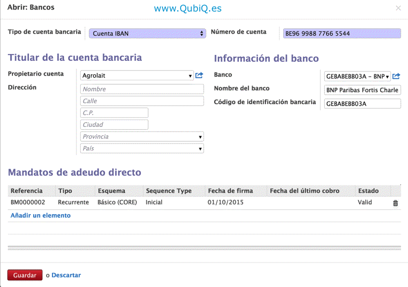Close the Bancos dialog with X
This screenshot has width=408, height=287.
[398, 8]
